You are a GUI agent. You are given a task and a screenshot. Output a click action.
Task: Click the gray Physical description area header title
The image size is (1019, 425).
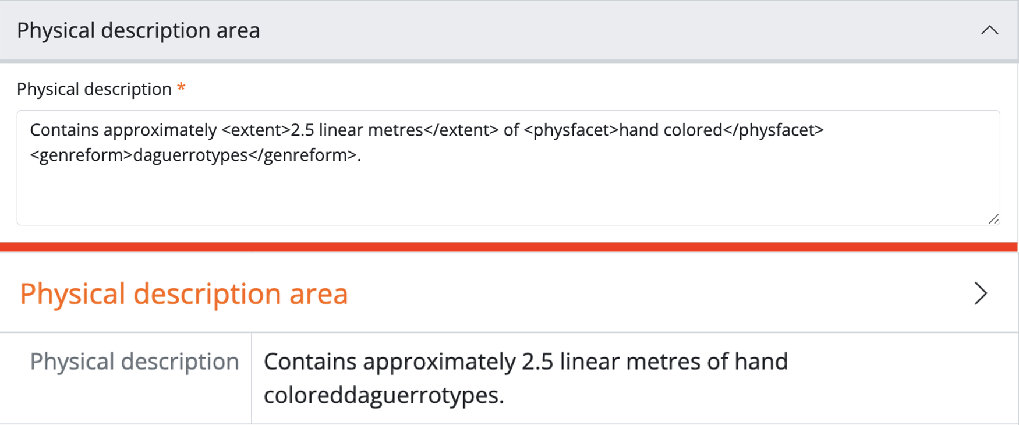pos(138,30)
